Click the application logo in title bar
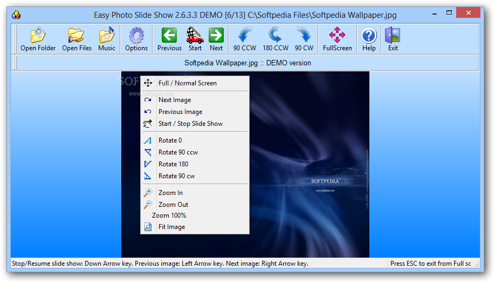Screen dimensions: 495x283 (16, 15)
